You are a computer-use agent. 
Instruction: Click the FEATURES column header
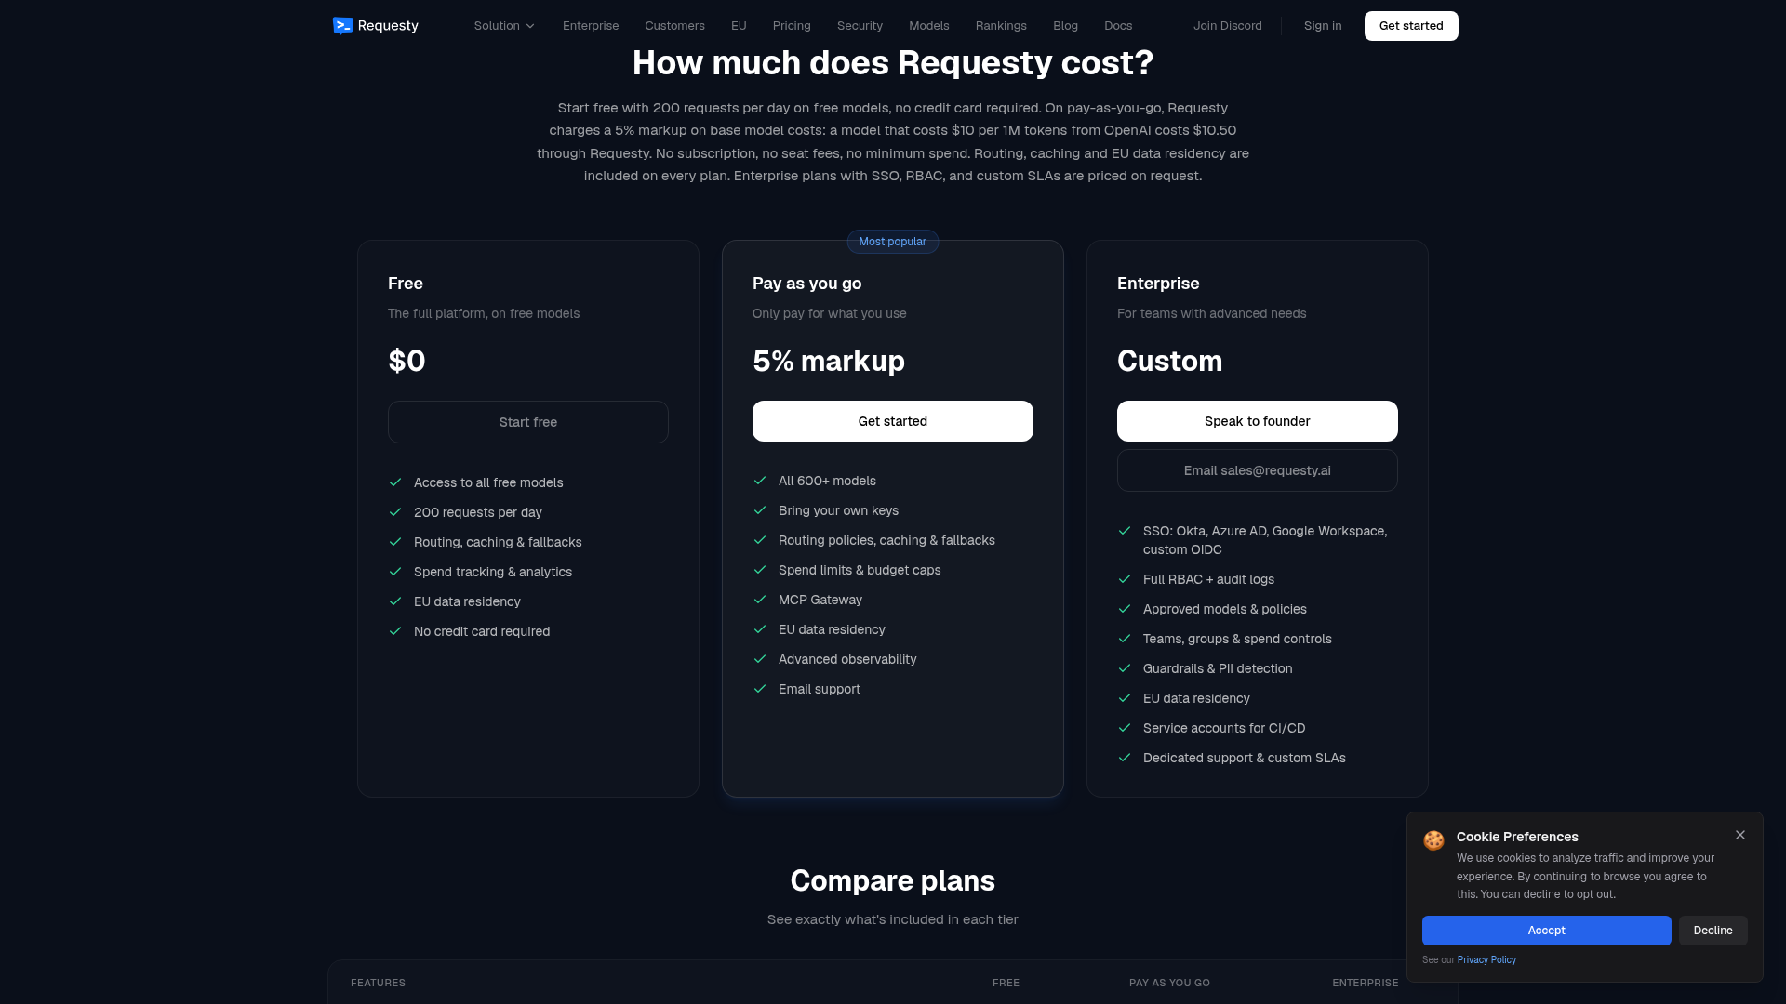(x=378, y=983)
